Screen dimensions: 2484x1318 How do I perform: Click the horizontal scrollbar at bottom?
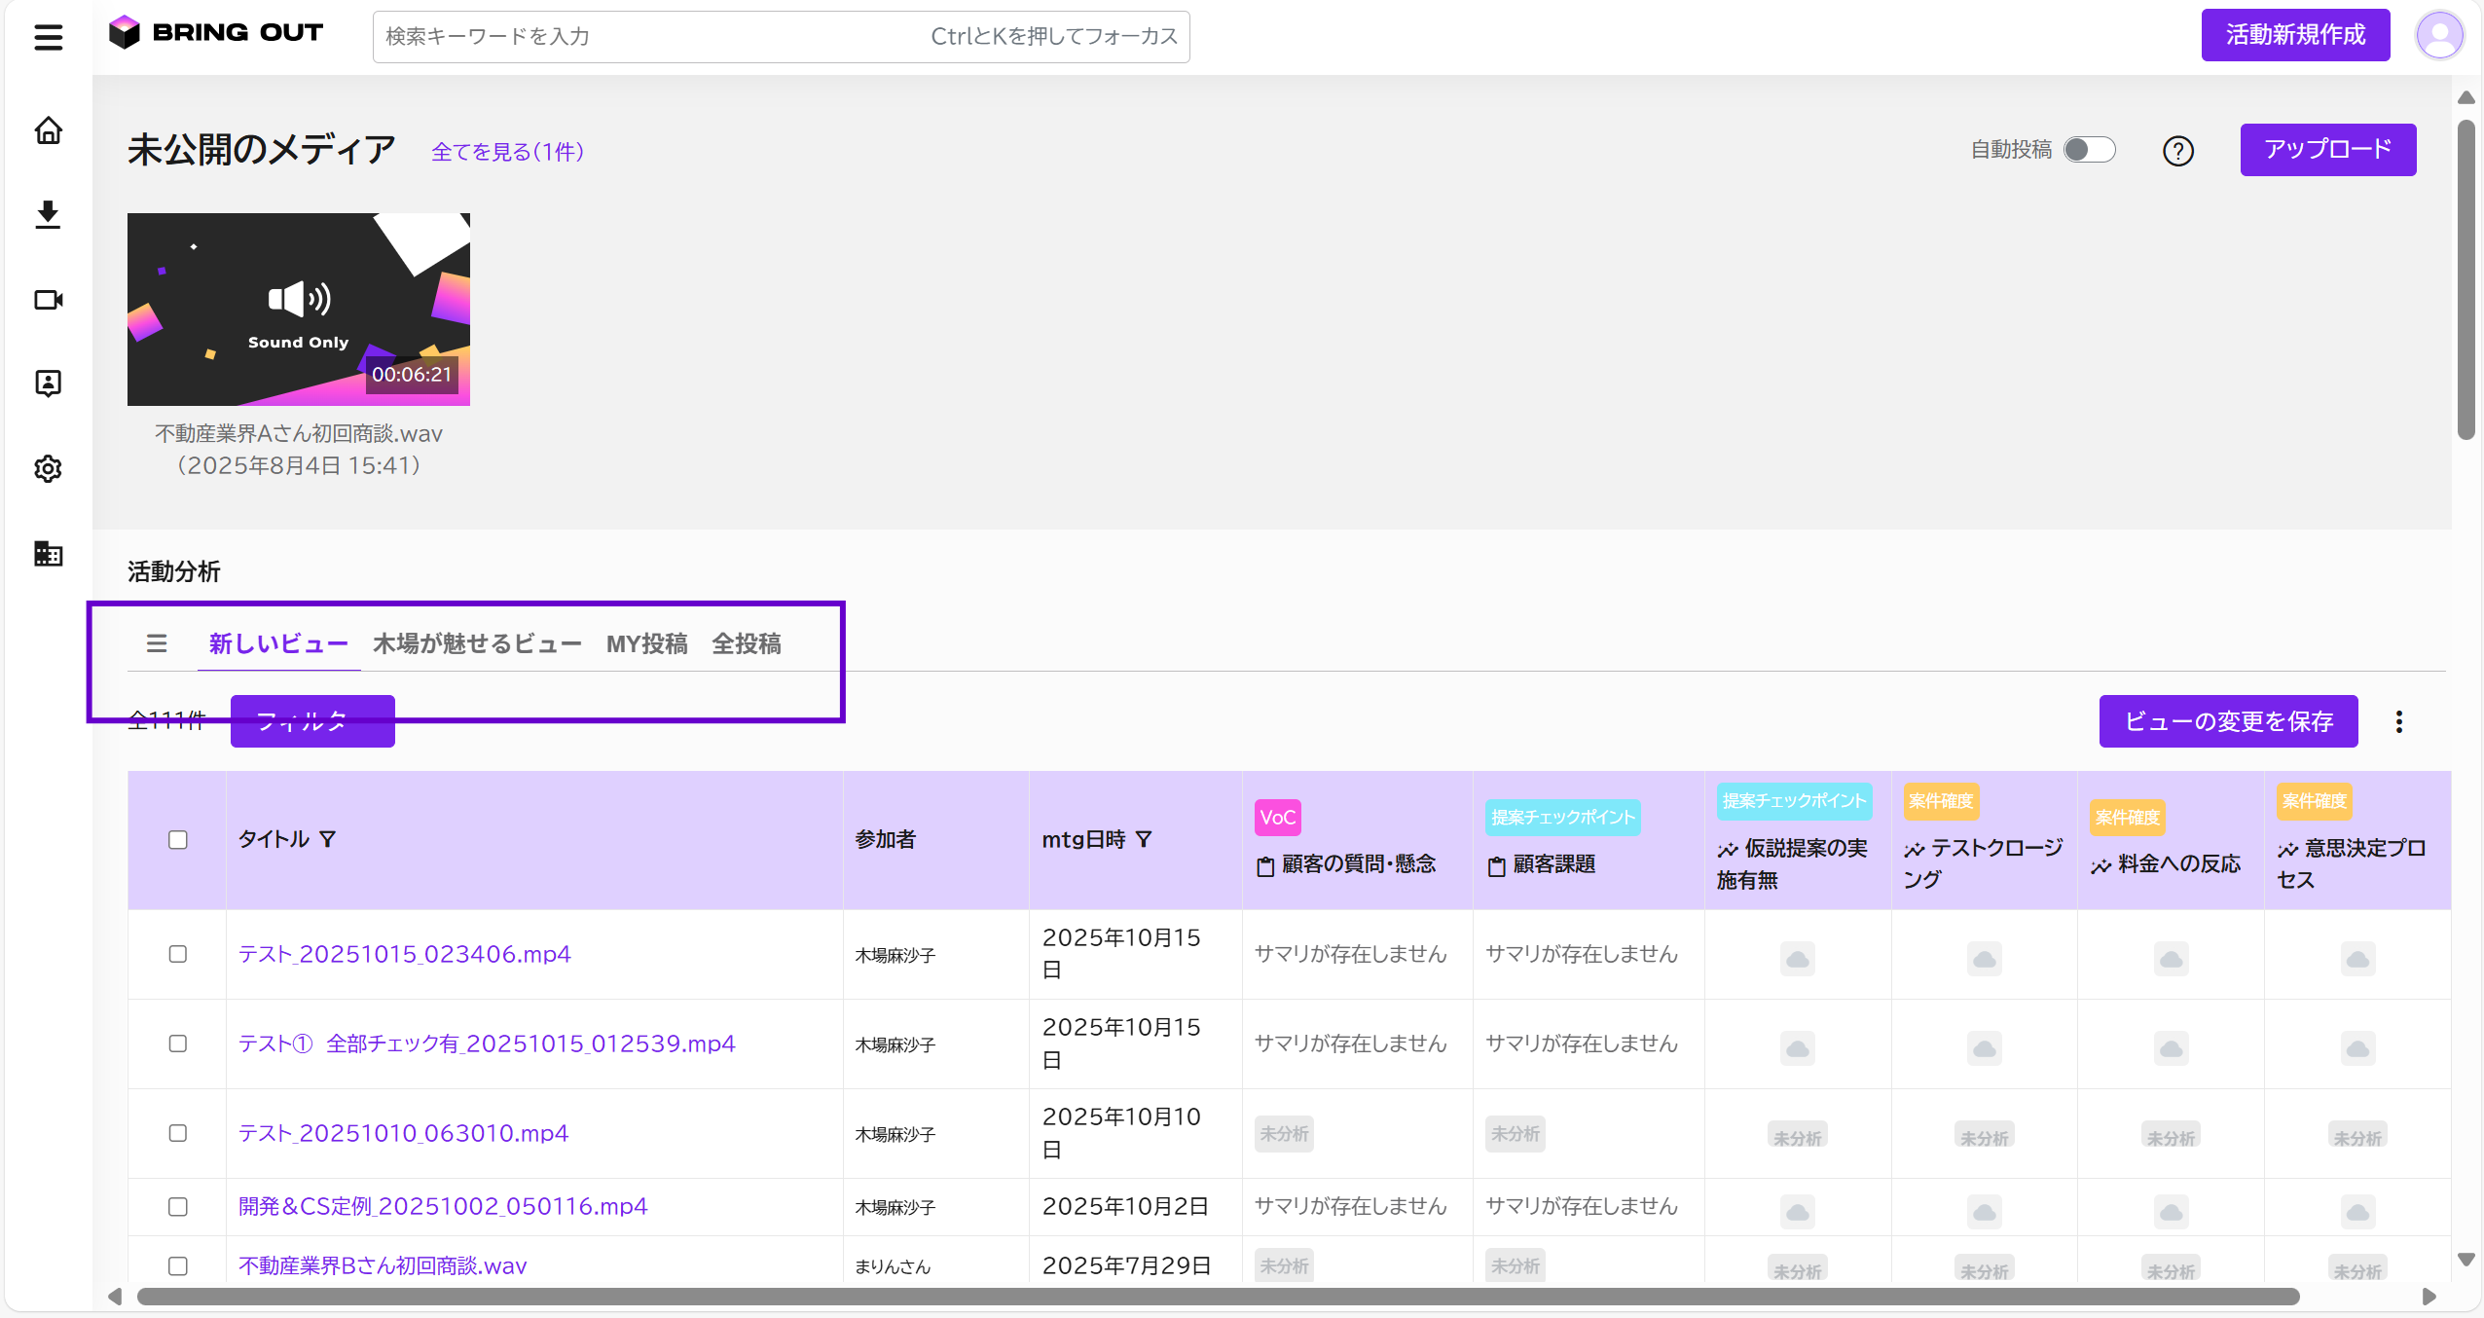pos(1217,1297)
